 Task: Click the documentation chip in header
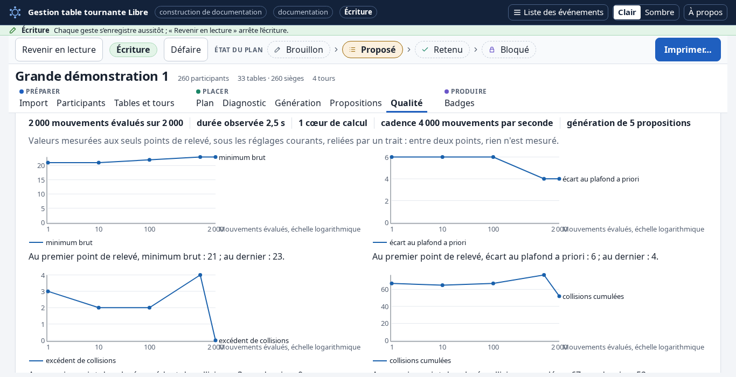pos(303,12)
